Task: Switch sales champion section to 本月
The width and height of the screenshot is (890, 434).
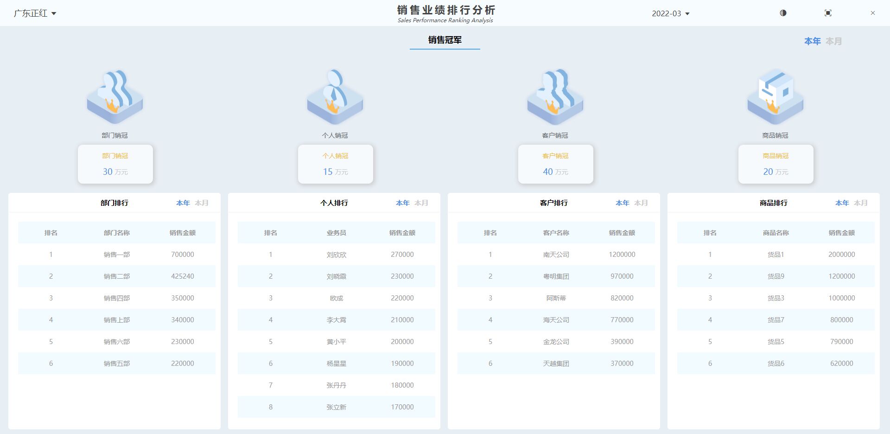Action: pyautogui.click(x=833, y=41)
